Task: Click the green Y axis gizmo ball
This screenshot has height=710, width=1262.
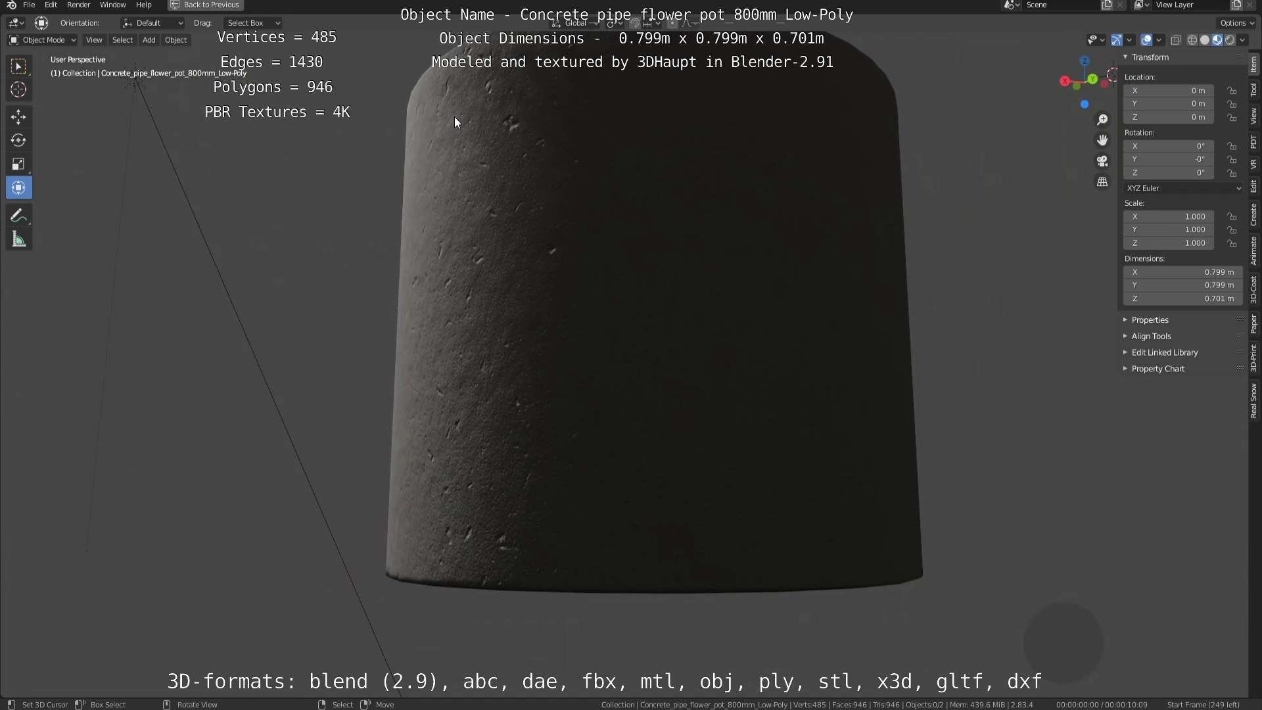Action: click(1092, 79)
